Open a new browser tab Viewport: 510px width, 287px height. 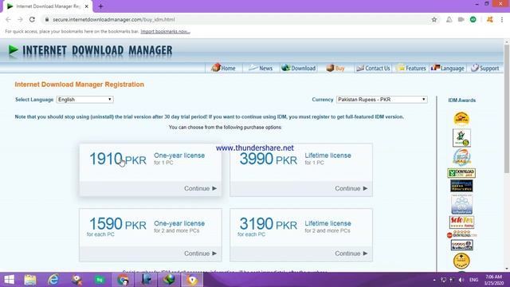coord(100,6)
